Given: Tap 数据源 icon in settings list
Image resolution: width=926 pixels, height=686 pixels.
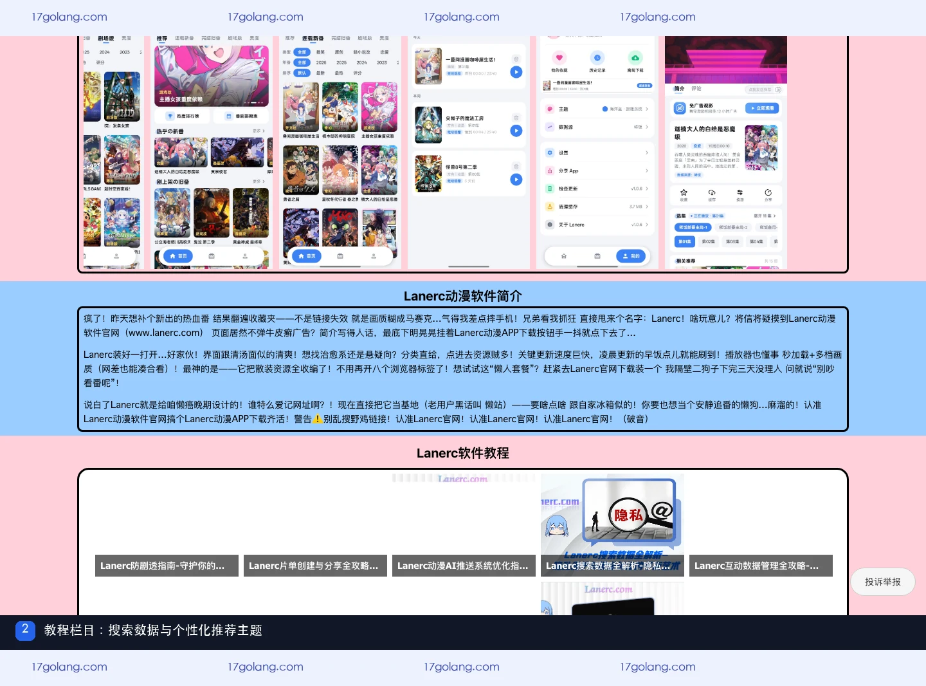Looking at the screenshot, I should 550,127.
